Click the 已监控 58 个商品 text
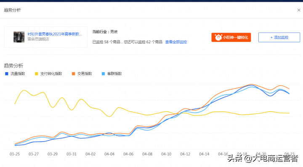This screenshot has height=167, width=303. [106, 42]
